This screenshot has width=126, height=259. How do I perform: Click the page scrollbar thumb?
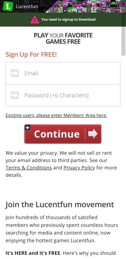124,41
